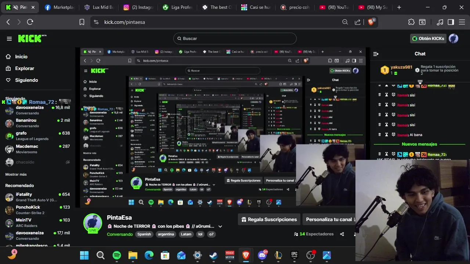The image size is (470, 264).
Task: Select the argentina tag
Action: (x=166, y=234)
